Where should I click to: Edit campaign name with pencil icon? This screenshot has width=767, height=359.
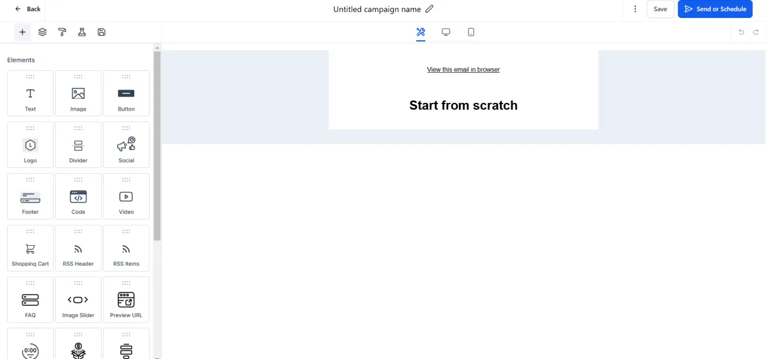coord(430,9)
